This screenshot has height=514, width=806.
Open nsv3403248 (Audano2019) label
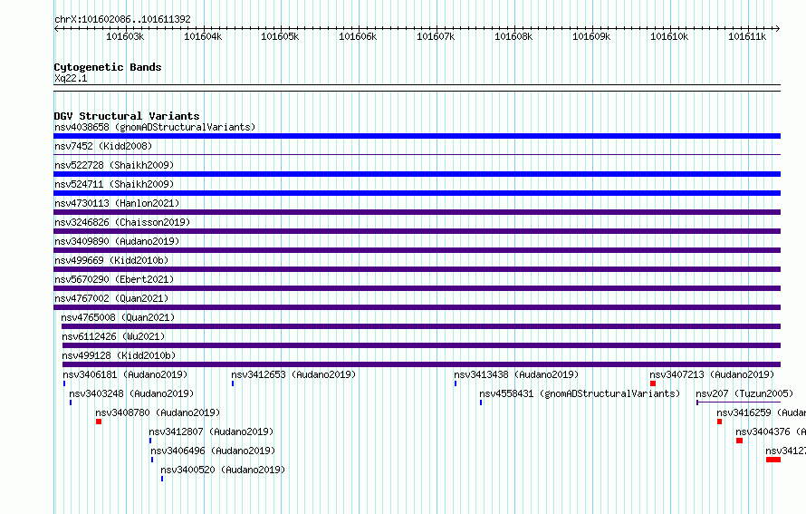[131, 393]
